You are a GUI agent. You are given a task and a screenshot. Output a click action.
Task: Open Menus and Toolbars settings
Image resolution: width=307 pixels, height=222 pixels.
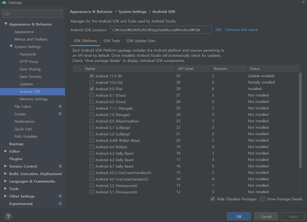[31, 39]
